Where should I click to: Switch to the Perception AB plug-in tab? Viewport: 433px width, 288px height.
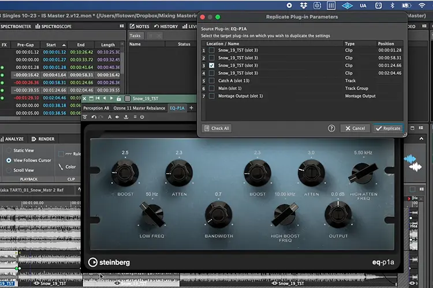(96, 108)
